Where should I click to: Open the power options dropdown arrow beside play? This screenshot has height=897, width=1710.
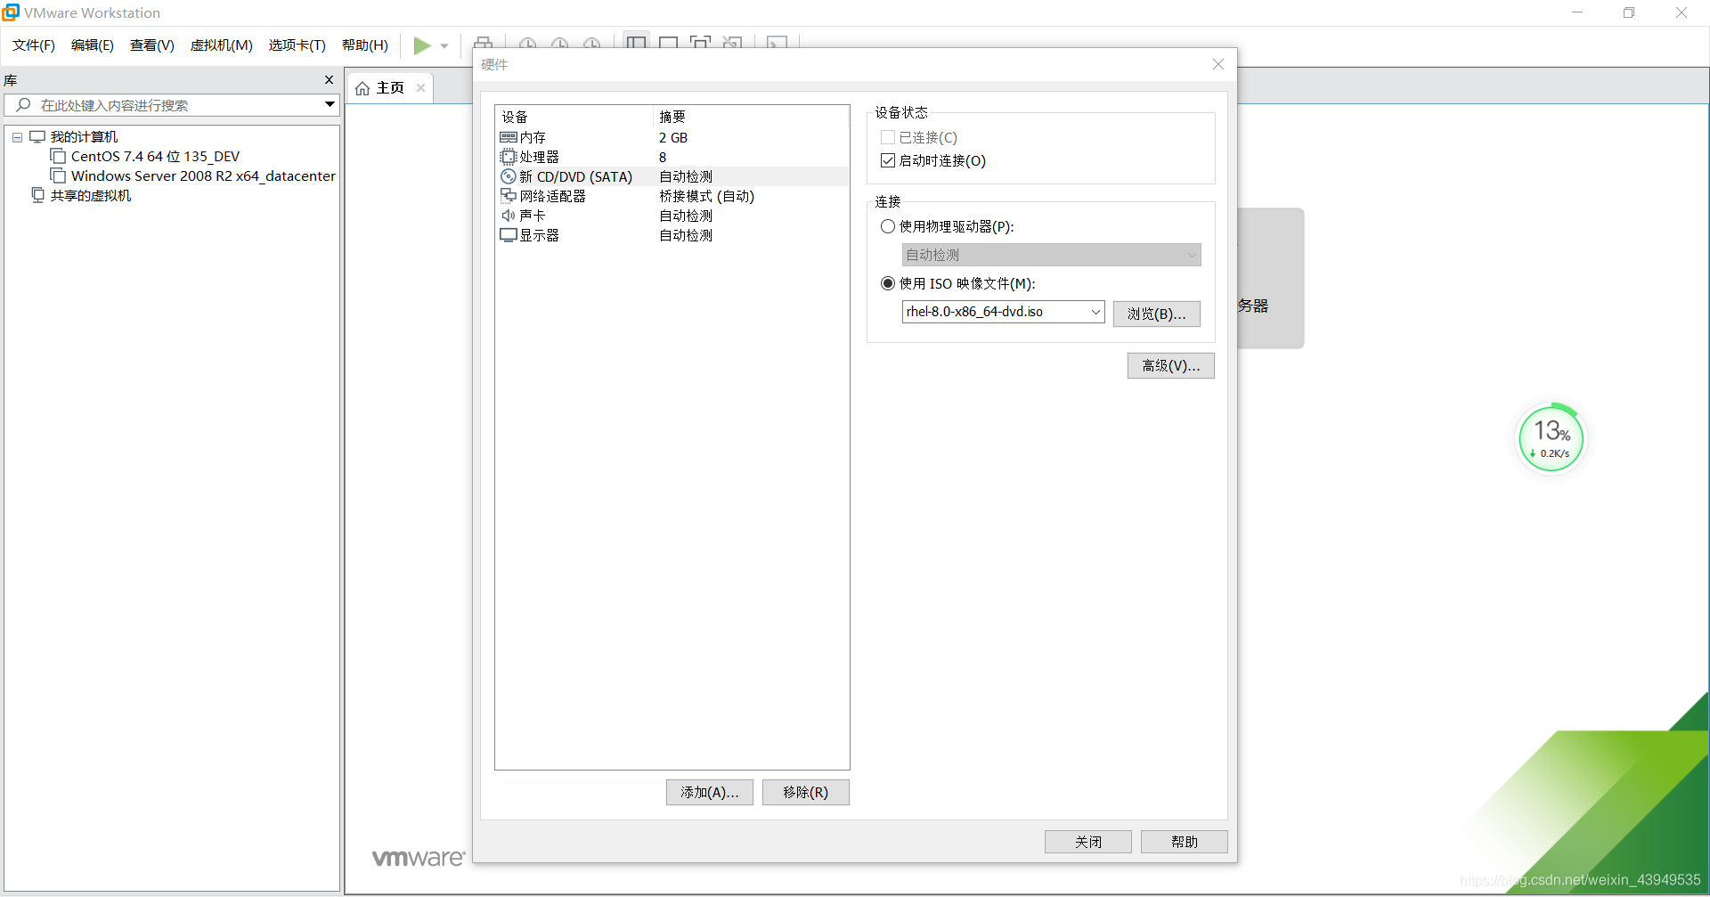tap(444, 46)
